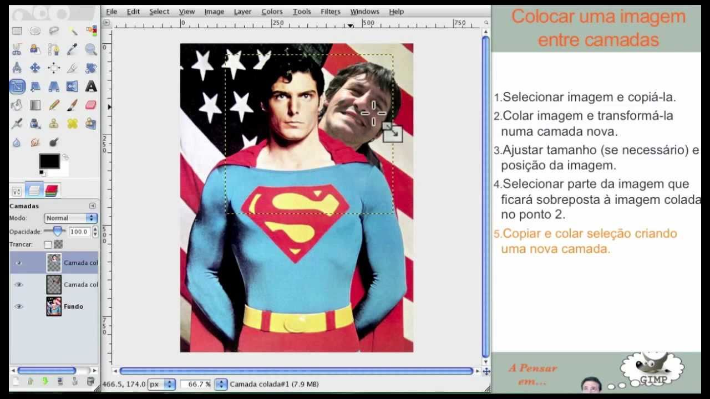The image size is (710, 399).
Task: Select the Perspective Clone tool
Action: tap(91, 123)
